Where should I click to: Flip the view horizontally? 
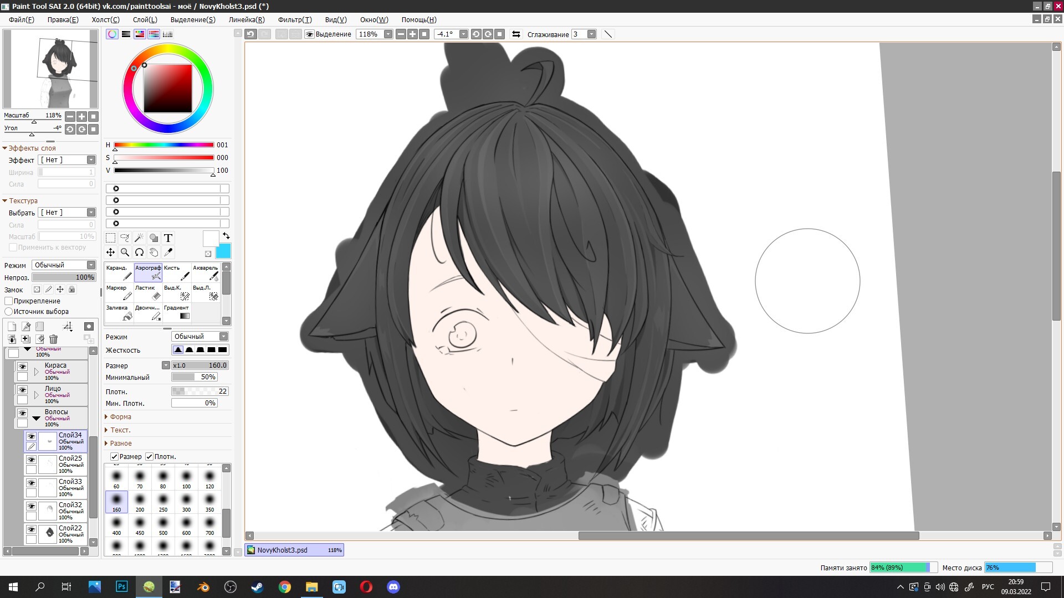(x=516, y=34)
